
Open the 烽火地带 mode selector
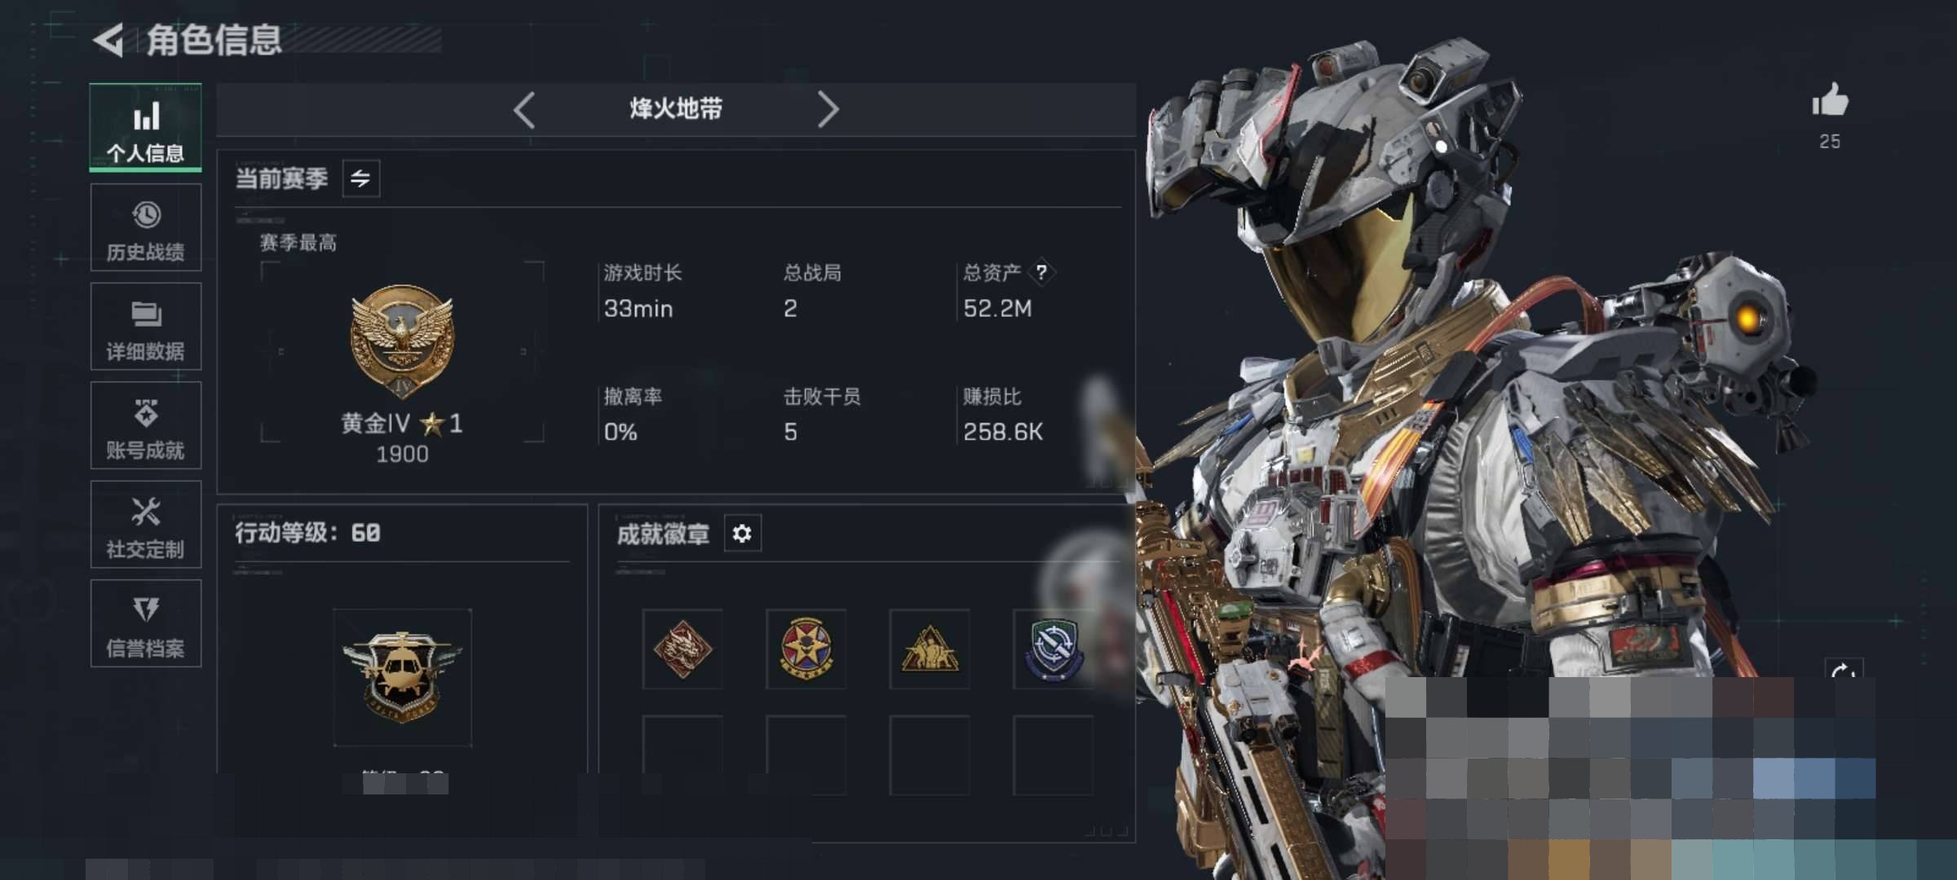click(676, 108)
